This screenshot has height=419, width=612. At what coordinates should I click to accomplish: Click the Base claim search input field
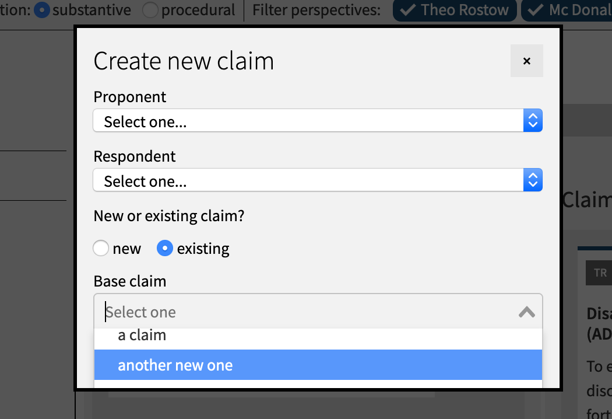coord(291,312)
